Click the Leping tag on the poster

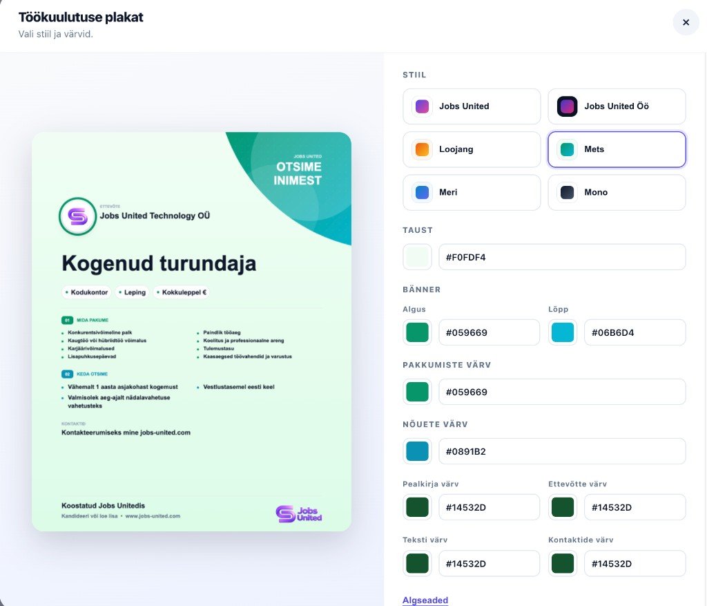point(132,292)
